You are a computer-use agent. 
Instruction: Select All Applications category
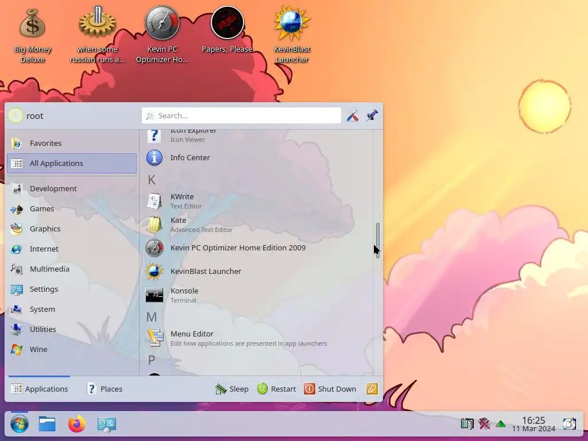72,163
